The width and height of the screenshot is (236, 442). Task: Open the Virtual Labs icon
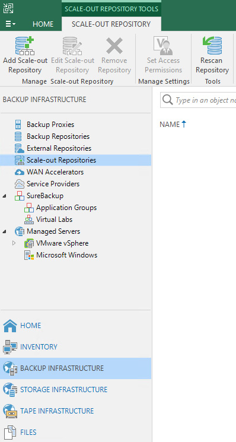(28, 220)
